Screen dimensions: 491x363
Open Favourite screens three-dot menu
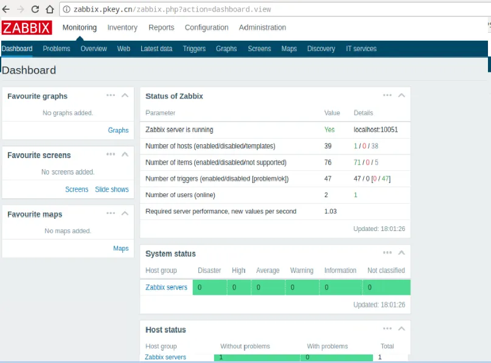click(x=111, y=154)
